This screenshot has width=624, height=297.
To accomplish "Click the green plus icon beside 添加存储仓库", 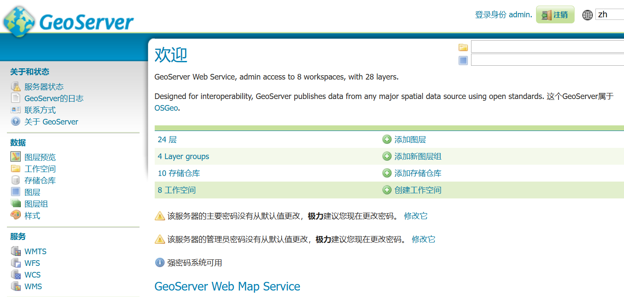I will (387, 173).
